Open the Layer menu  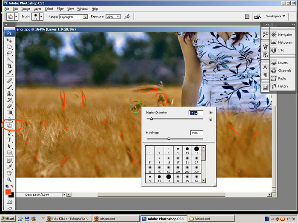[37, 8]
